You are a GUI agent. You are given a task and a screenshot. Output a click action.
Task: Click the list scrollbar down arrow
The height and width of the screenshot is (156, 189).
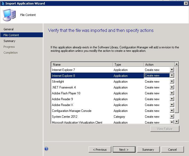pos(176,121)
